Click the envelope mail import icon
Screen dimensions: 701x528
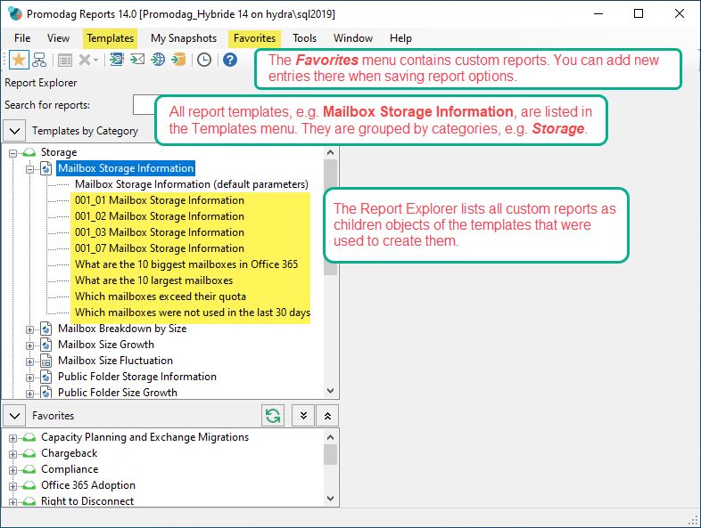(137, 60)
